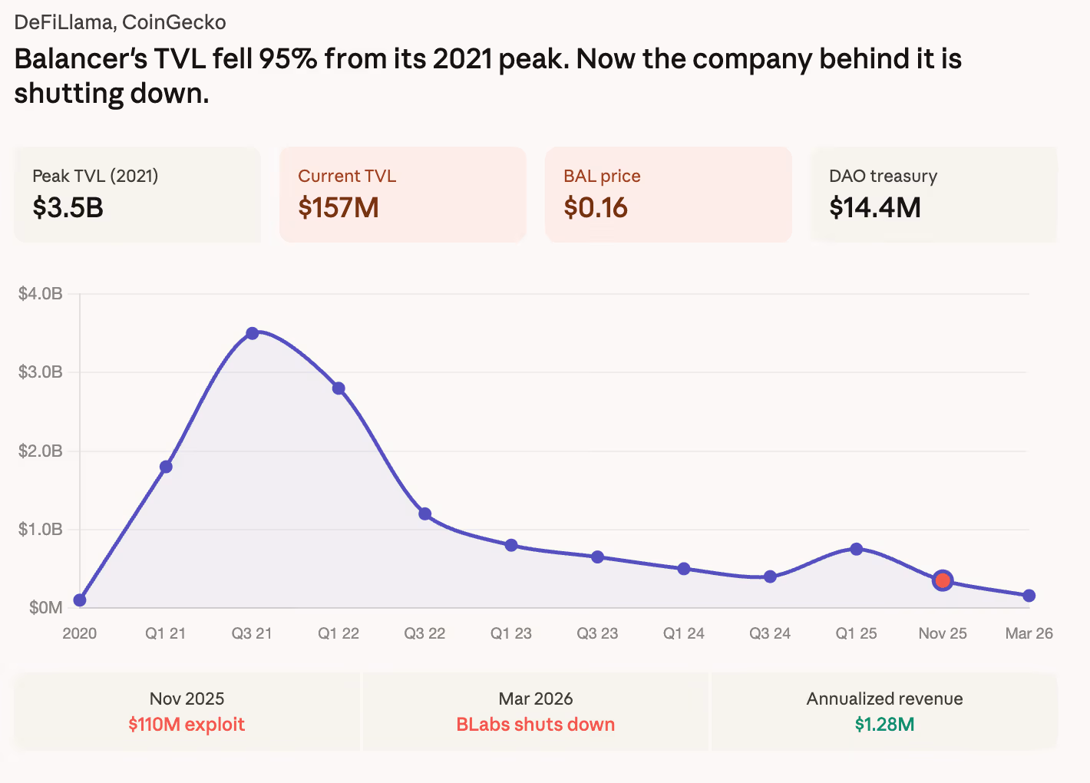Select the red Nov 25 exploit marker

943,580
